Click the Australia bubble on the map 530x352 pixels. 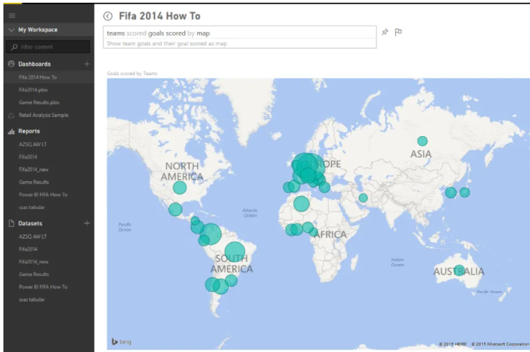pyautogui.click(x=459, y=270)
